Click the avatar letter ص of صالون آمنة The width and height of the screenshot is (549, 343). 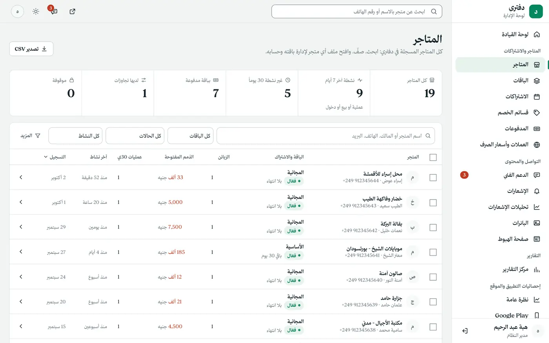[x=412, y=277]
